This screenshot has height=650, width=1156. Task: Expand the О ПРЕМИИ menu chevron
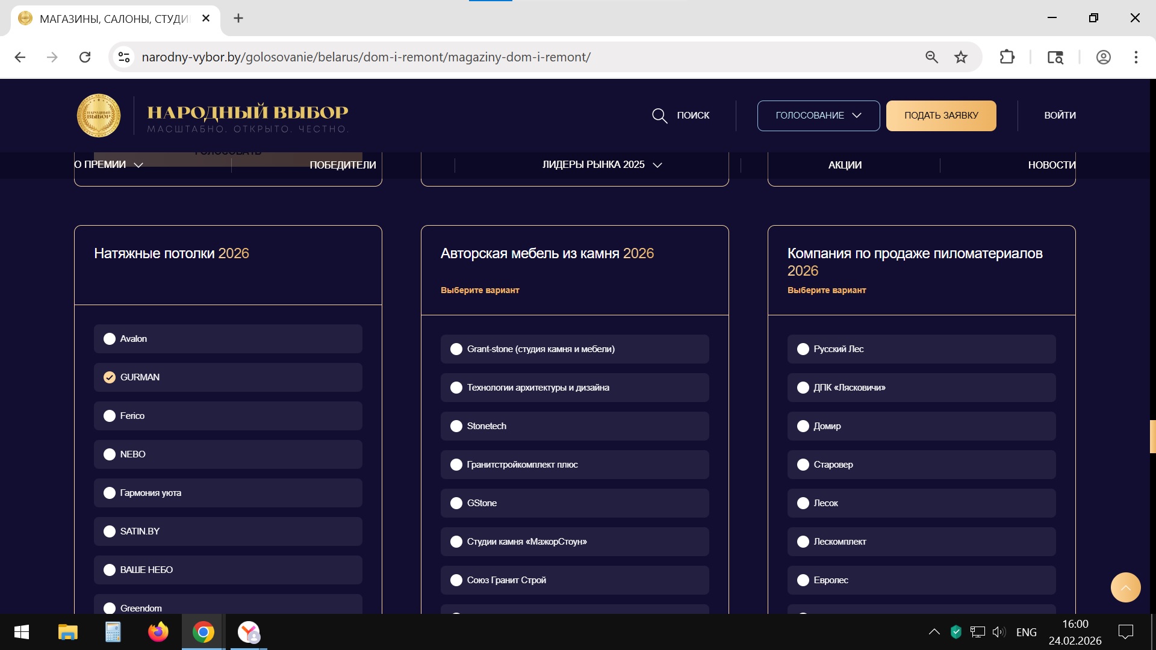(x=138, y=165)
